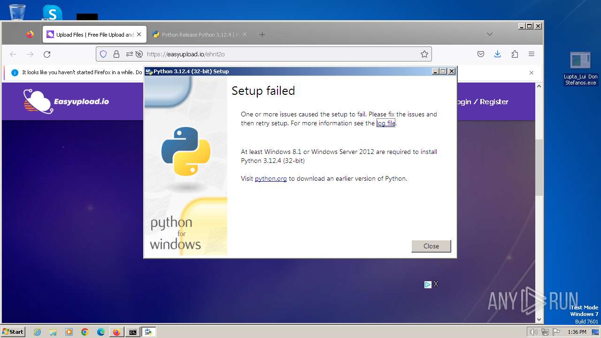Open Windows Explorer from the taskbar
The height and width of the screenshot is (338, 601).
pos(53,332)
